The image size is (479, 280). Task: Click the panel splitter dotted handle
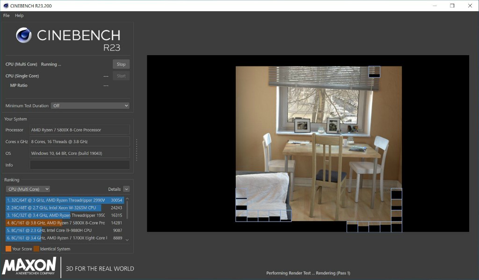click(137, 150)
